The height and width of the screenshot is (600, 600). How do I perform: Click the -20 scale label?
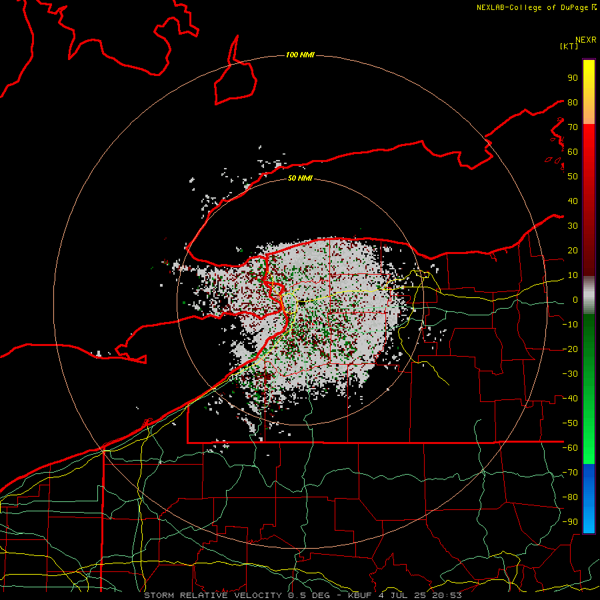pos(570,349)
